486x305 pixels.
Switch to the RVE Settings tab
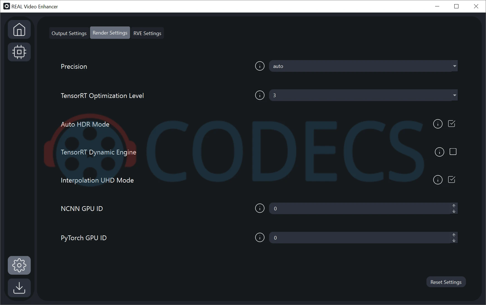point(147,33)
